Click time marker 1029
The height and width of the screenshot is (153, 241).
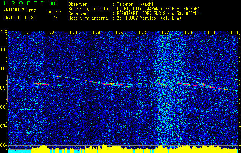pyautogui.click(x=210, y=33)
